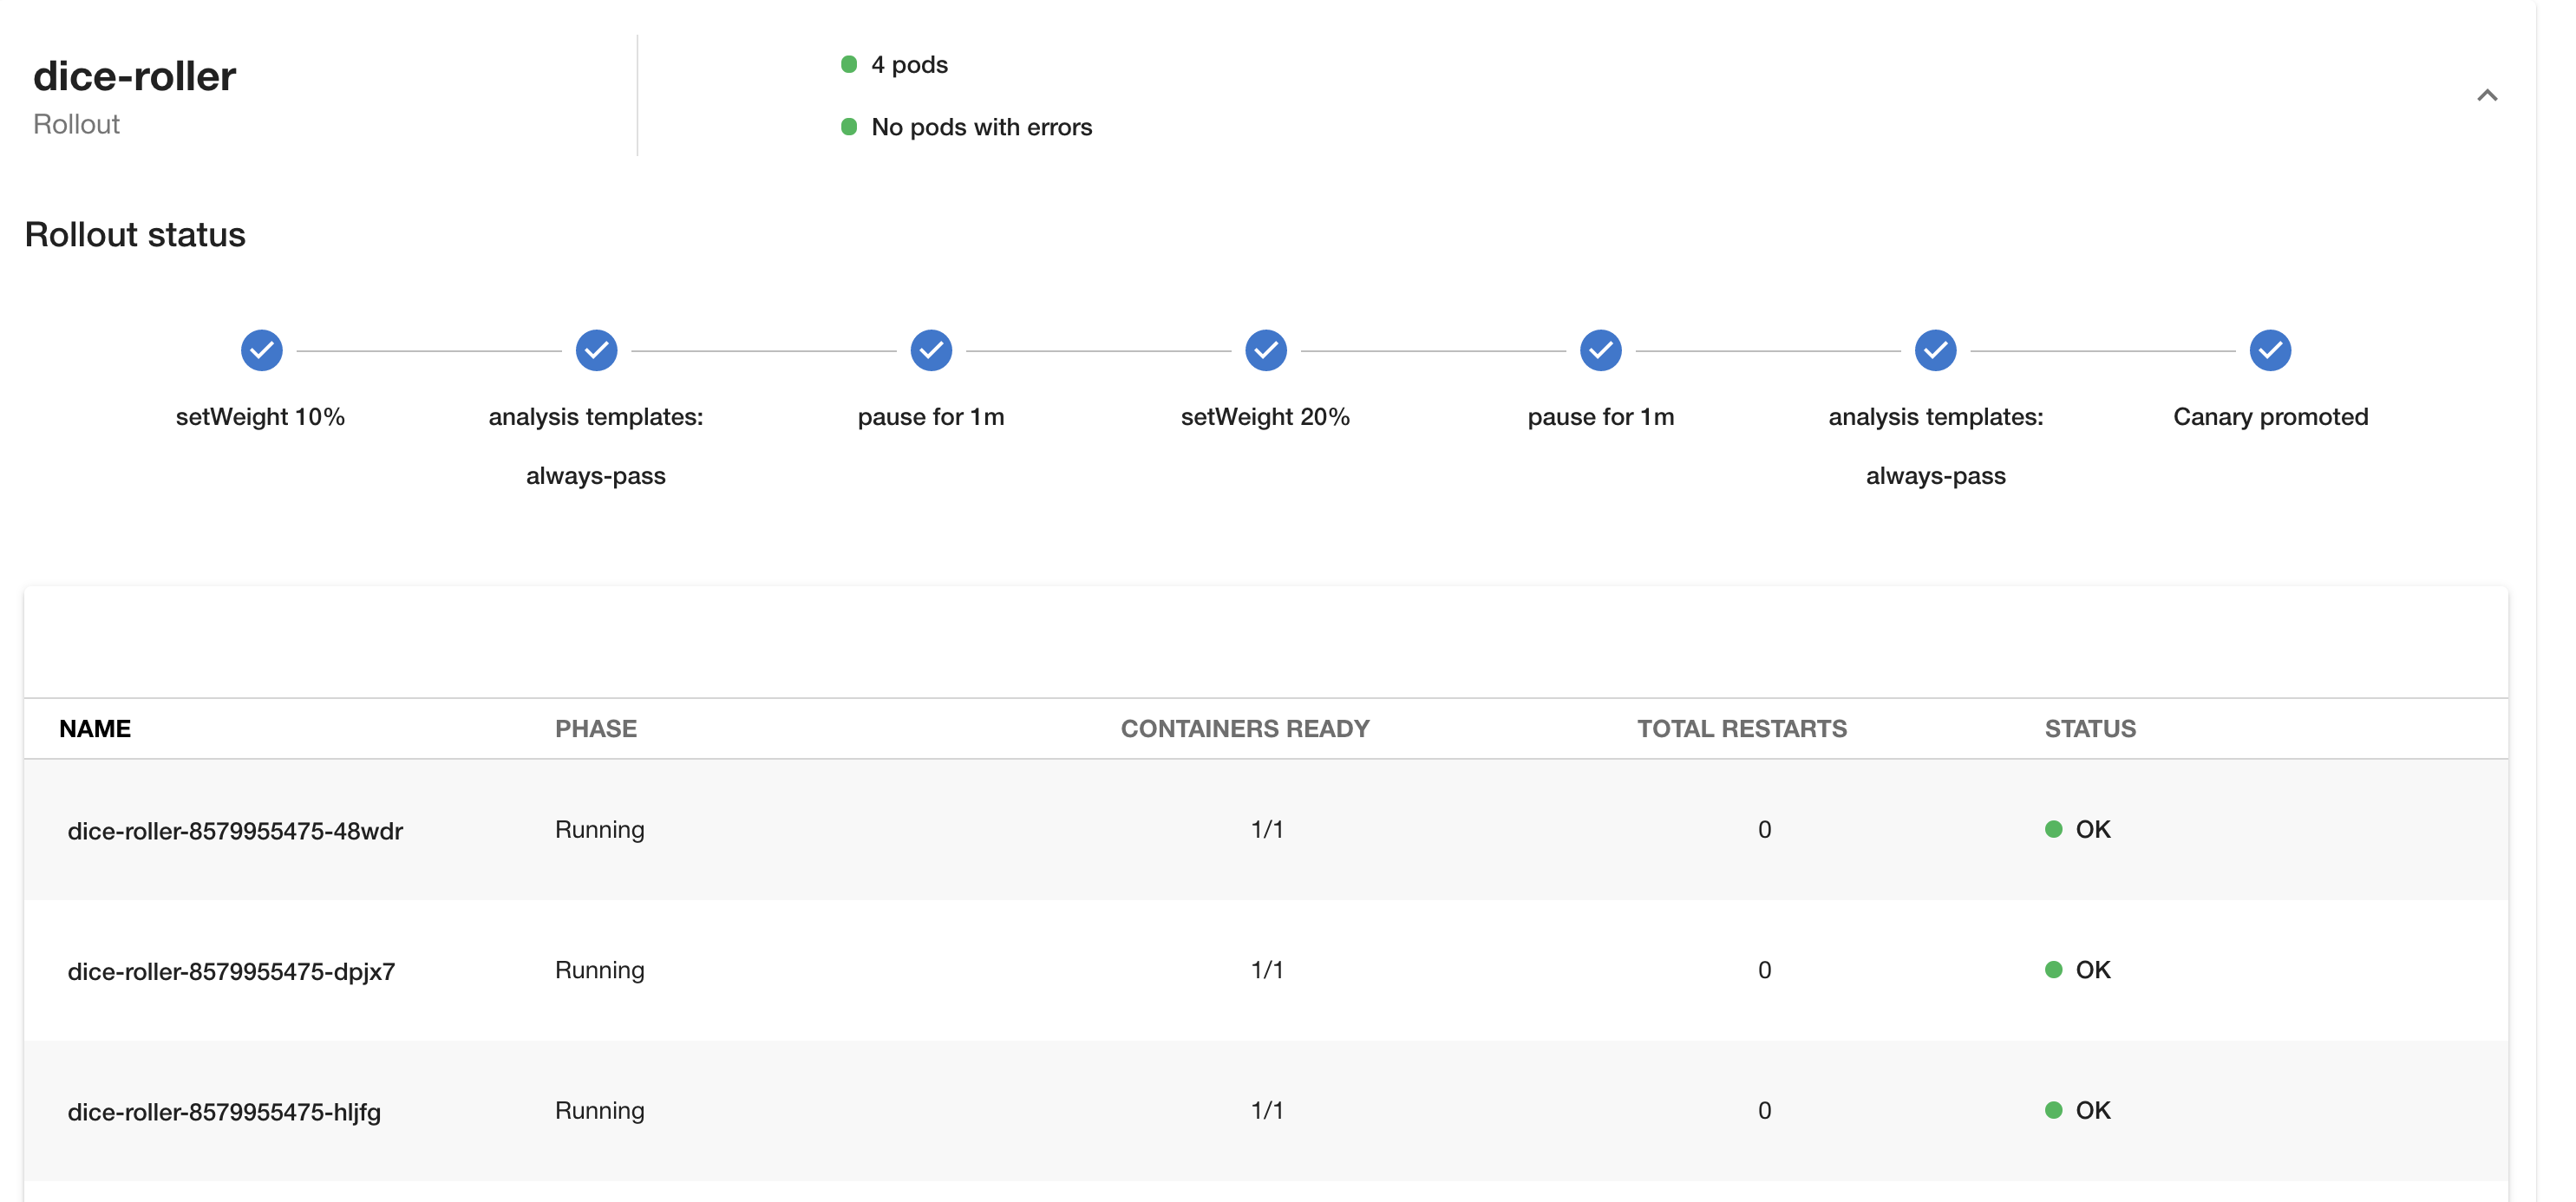Sort by TOTAL RESTARTS column header

(x=1741, y=728)
